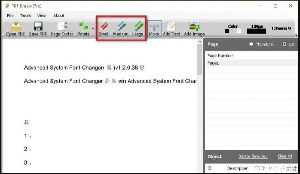Maximize the PDF Eraser window
Image resolution: width=300 pixels, height=174 pixels.
[x=276, y=6]
